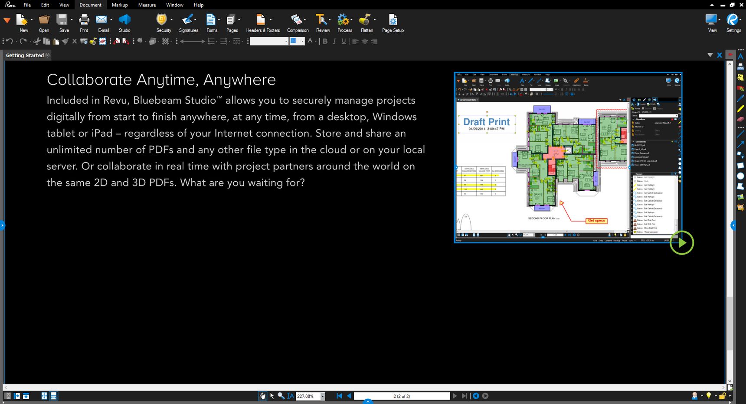Viewport: 746px width, 404px height.
Task: Select the Eraser tool in right toolbar
Action: (741, 119)
